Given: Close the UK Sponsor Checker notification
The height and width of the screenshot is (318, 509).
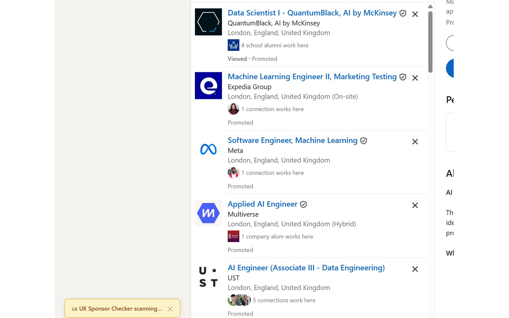Looking at the screenshot, I should (x=170, y=309).
